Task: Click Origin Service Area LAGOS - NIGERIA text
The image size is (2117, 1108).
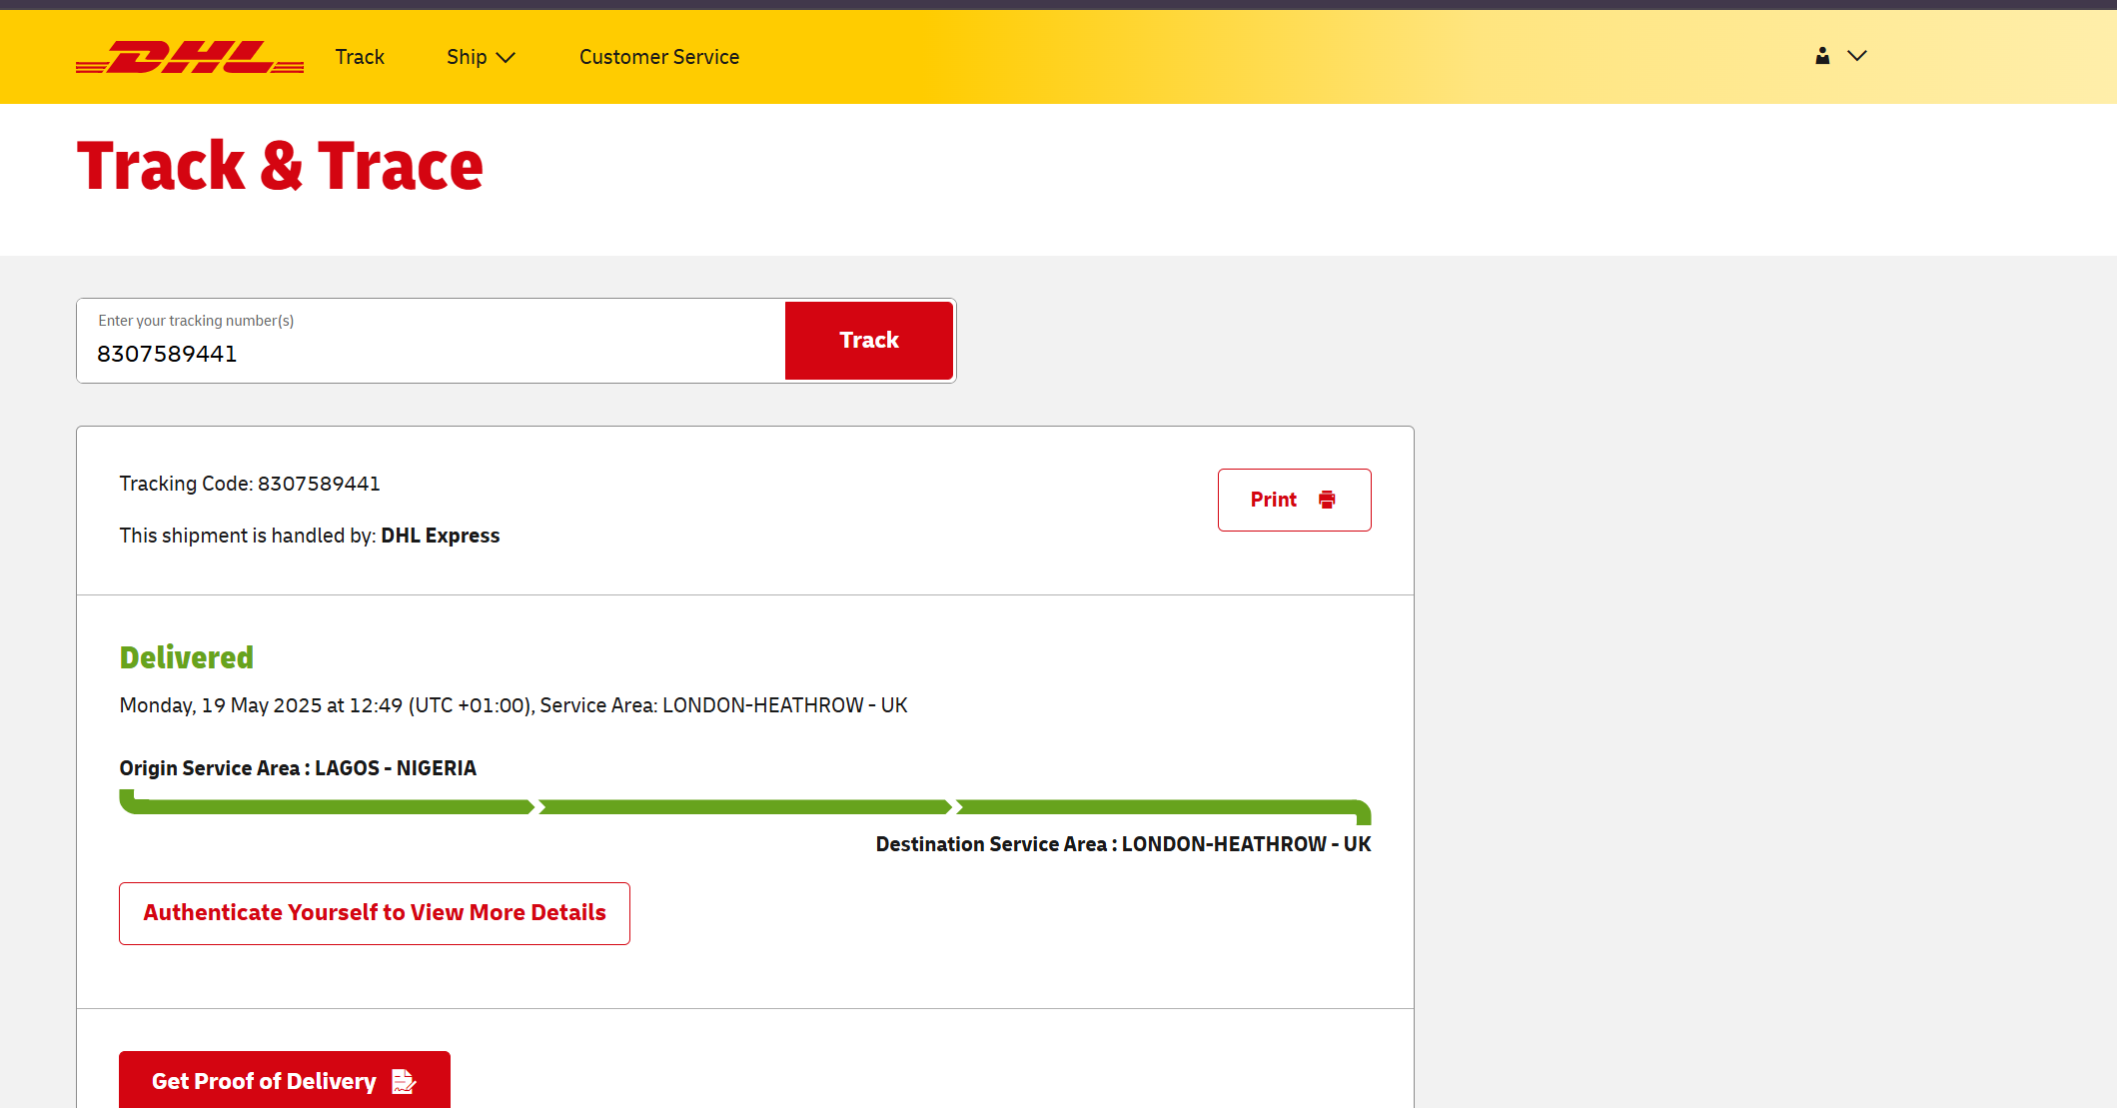Action: [298, 768]
